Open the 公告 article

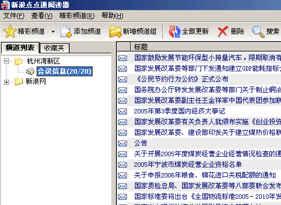(x=141, y=143)
